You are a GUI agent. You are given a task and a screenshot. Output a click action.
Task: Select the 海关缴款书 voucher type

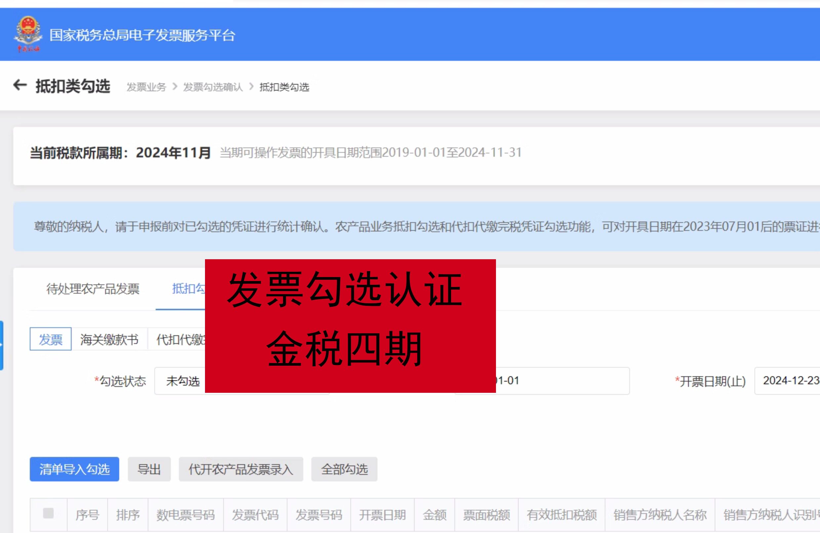[109, 339]
